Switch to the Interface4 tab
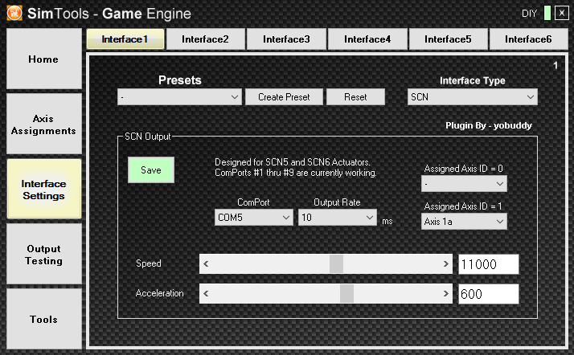 (x=367, y=39)
